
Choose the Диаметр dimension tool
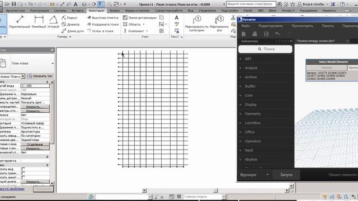[70, 25]
